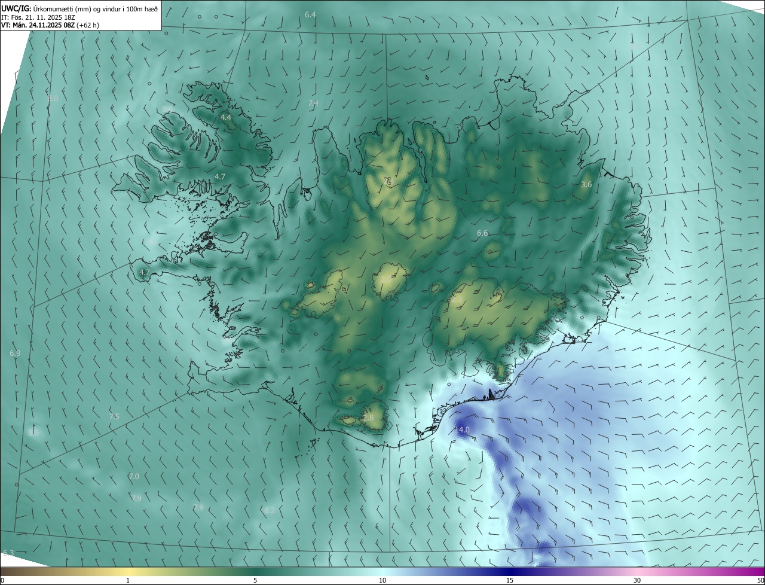Click the 'IT: Fös. 21. 11. 2025 18Z' line

click(38, 17)
